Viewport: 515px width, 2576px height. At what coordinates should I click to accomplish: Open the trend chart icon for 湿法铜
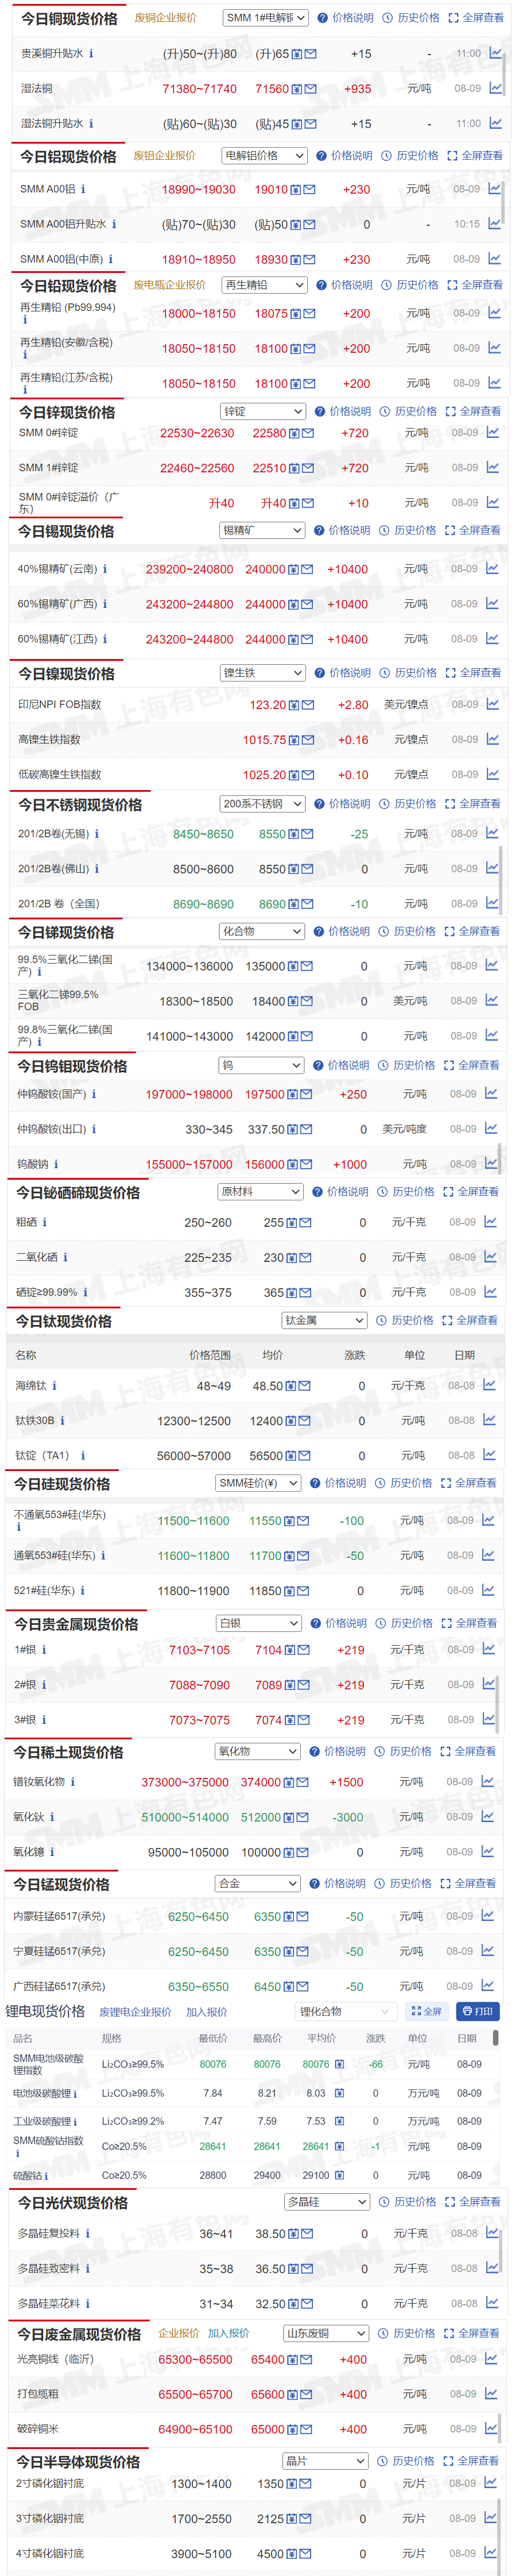click(495, 88)
